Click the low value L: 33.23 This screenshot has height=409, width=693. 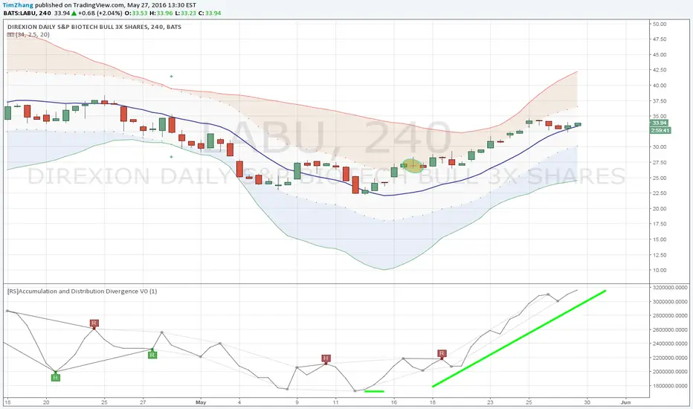pos(186,13)
